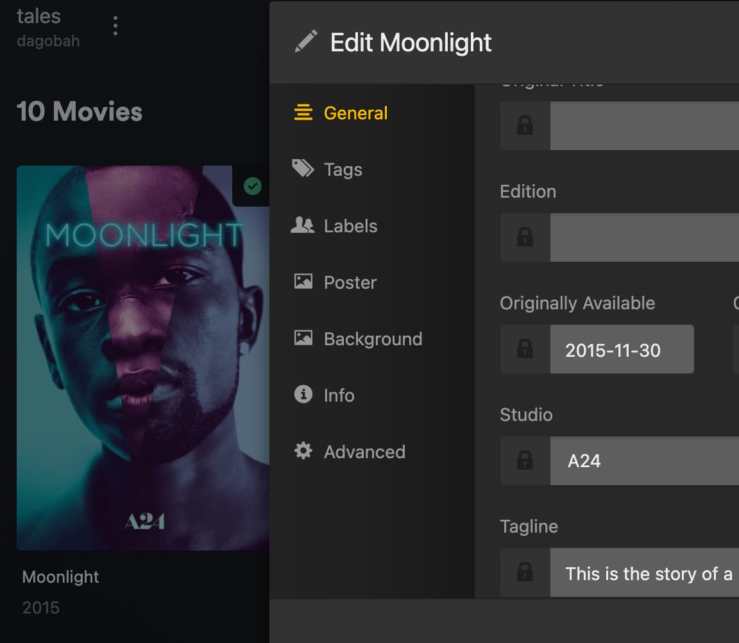Open the three-dot menu beside tales
Screen dimensions: 739x643
pos(115,26)
